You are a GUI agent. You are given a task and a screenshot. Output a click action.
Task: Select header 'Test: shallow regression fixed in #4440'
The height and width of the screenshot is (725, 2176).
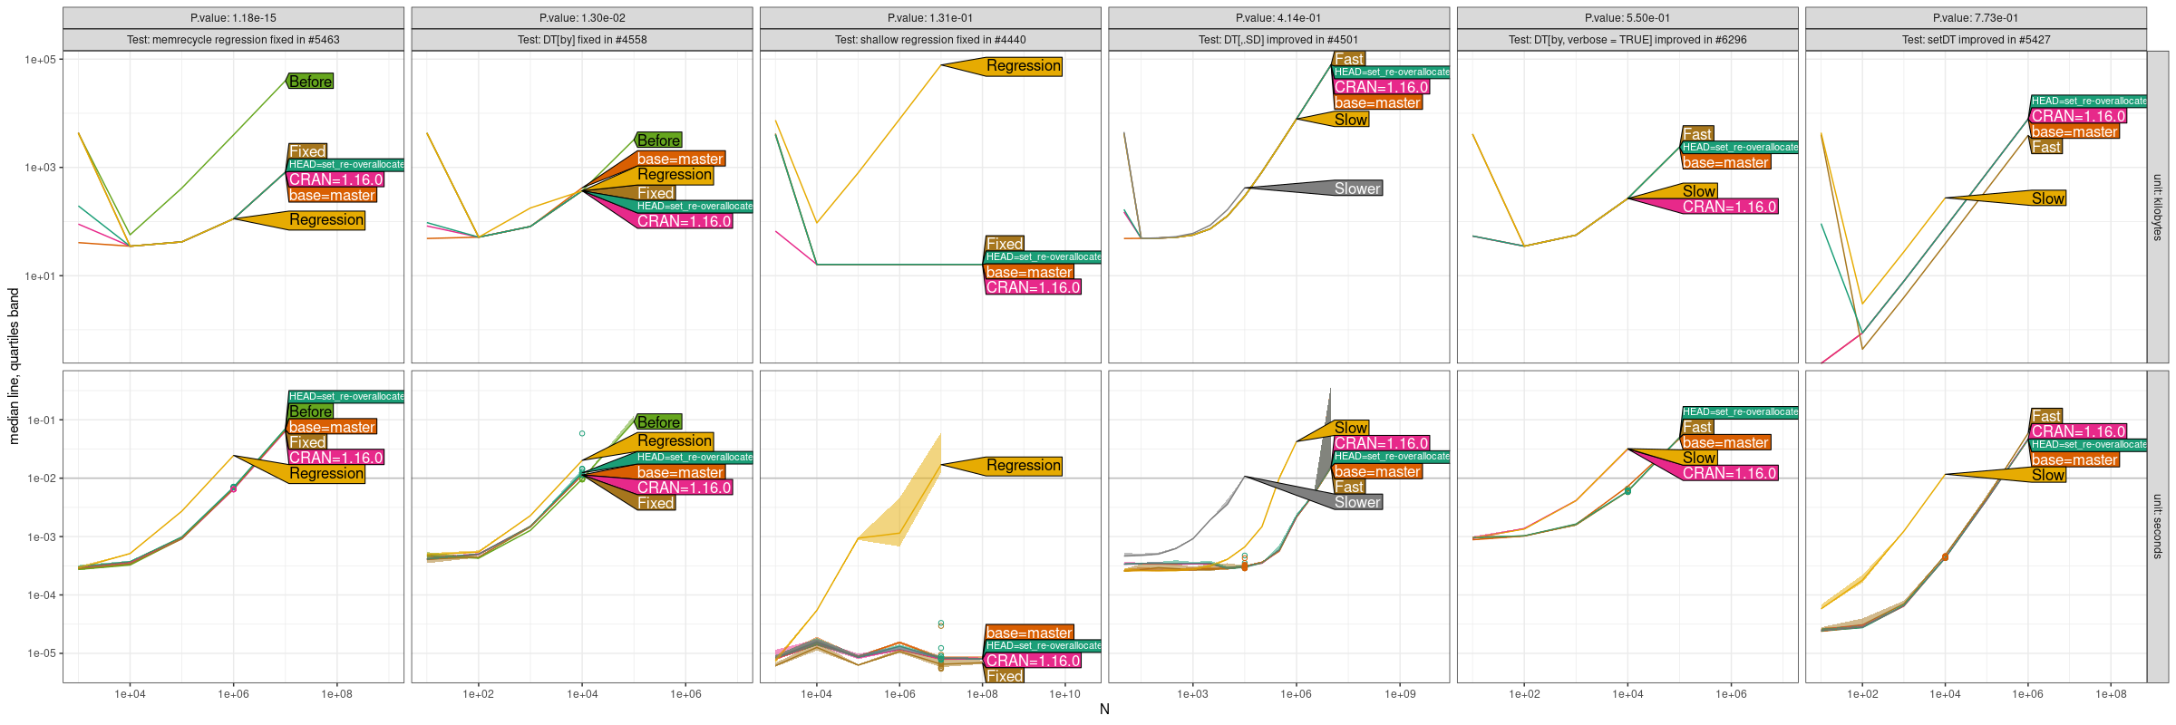[x=930, y=40]
